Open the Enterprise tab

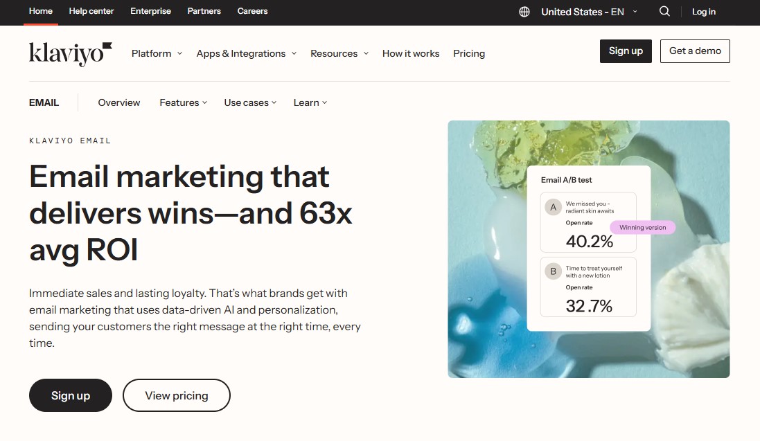pyautogui.click(x=150, y=12)
